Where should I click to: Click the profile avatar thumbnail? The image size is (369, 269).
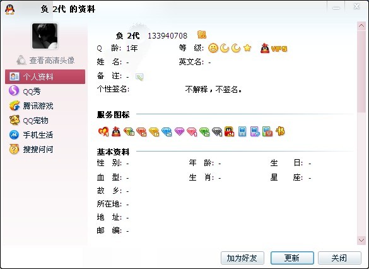[x=45, y=36]
